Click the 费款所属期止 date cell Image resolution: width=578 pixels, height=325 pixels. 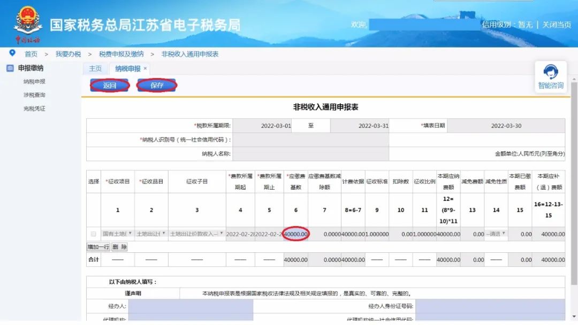coord(269,234)
